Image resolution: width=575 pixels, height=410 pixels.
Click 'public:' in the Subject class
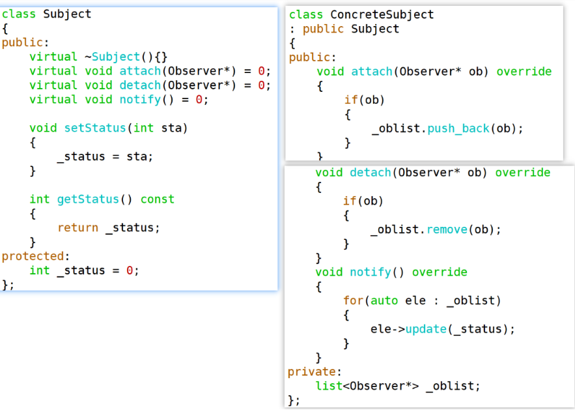tap(25, 42)
